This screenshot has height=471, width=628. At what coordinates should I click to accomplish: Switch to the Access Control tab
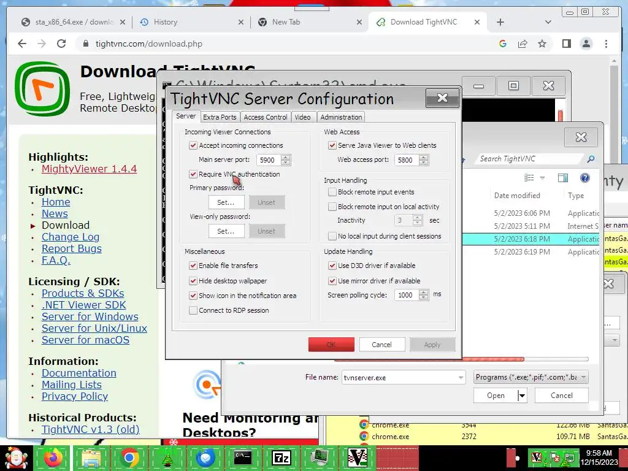[x=266, y=117]
